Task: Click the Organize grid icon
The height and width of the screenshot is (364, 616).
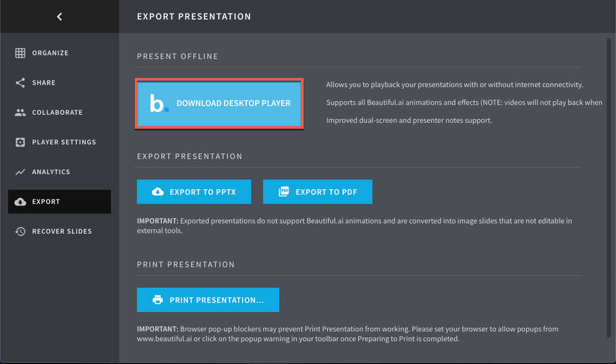Action: point(21,53)
